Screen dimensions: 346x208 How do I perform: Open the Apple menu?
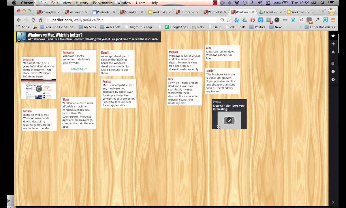[x=14, y=3]
